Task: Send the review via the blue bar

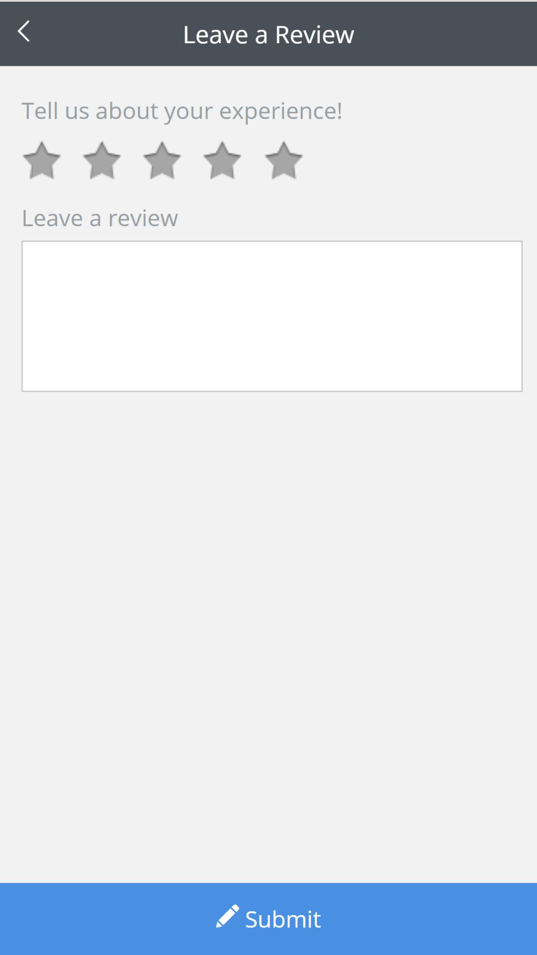Action: point(268,919)
